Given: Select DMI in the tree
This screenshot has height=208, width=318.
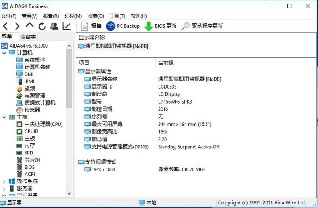Looking at the screenshot, I should pyautogui.click(x=25, y=74).
